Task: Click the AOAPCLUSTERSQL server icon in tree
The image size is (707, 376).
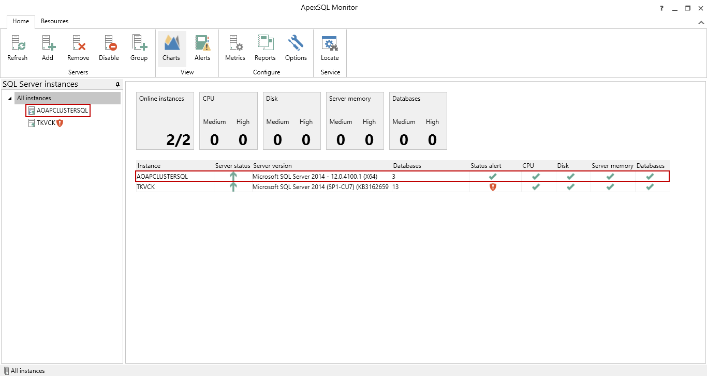Action: pyautogui.click(x=32, y=111)
